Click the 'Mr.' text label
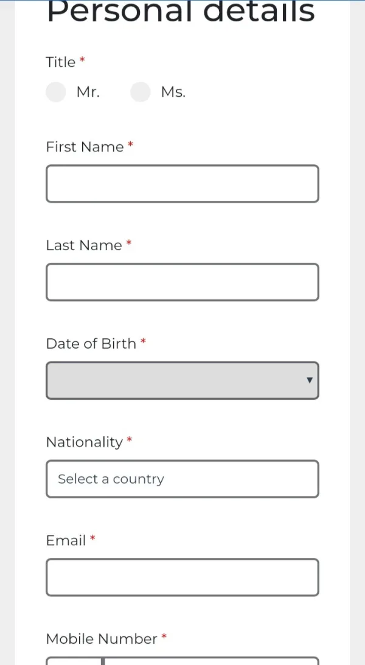 88,92
